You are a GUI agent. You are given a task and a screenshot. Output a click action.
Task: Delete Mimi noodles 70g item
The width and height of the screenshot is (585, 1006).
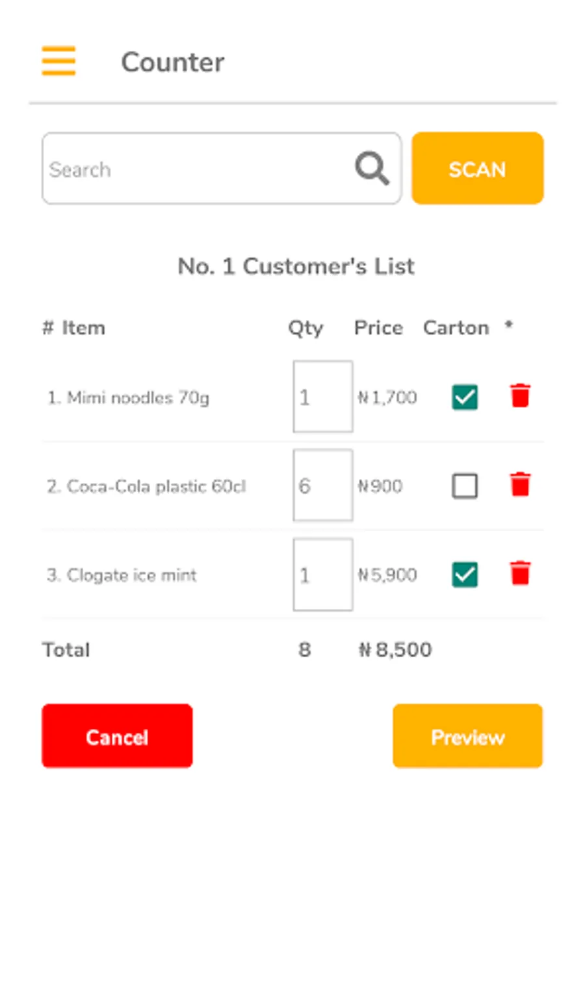(520, 396)
